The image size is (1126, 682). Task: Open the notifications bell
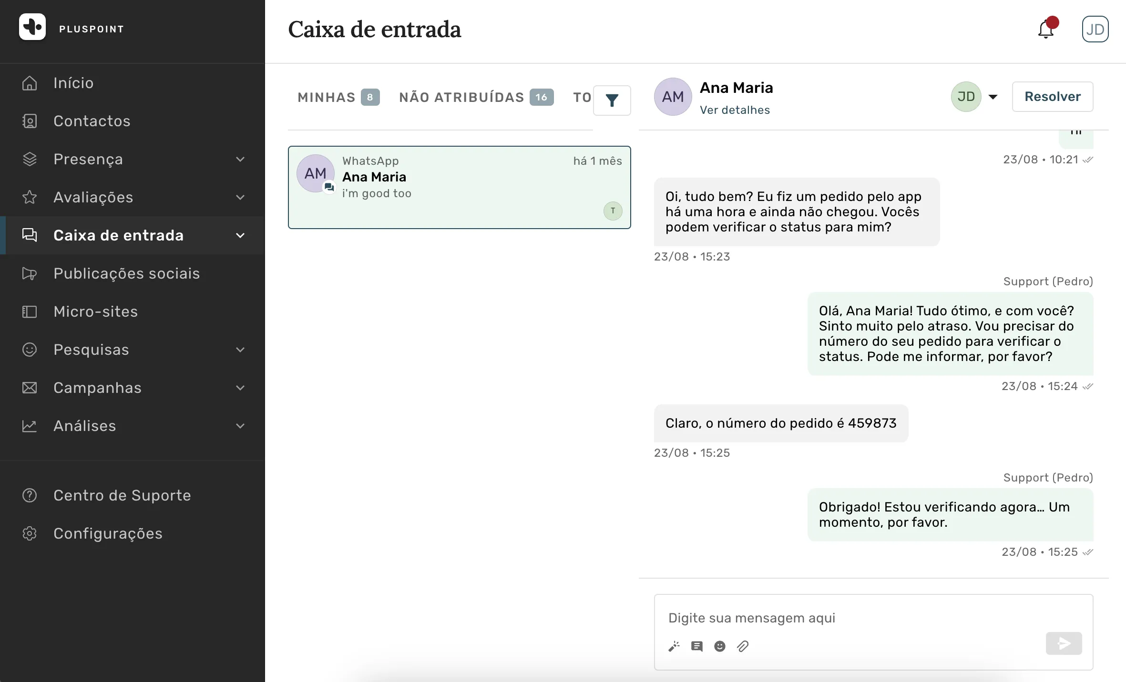(1046, 30)
